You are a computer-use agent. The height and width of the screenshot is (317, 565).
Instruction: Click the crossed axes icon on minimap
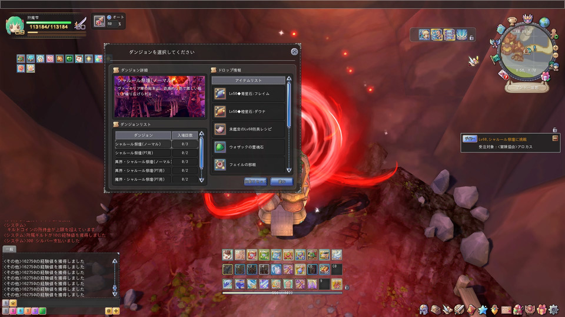[x=494, y=43]
